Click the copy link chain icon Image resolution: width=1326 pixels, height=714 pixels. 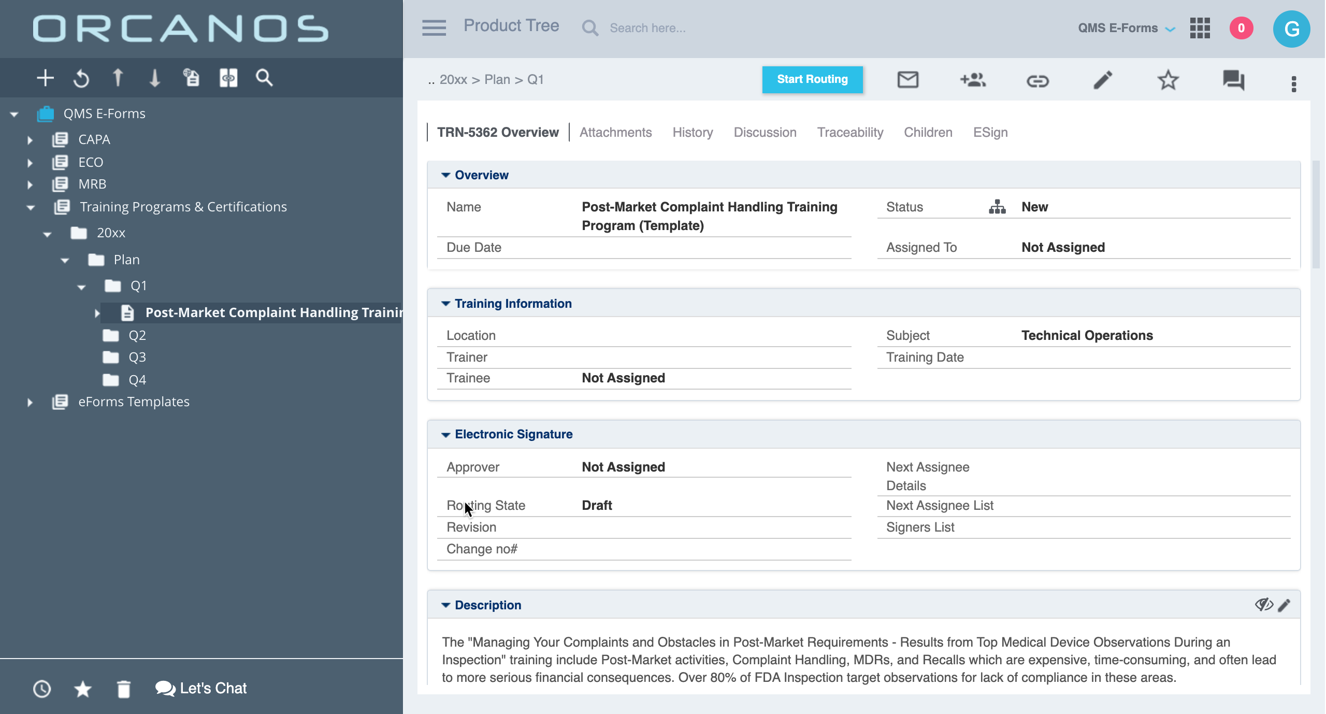(1037, 81)
